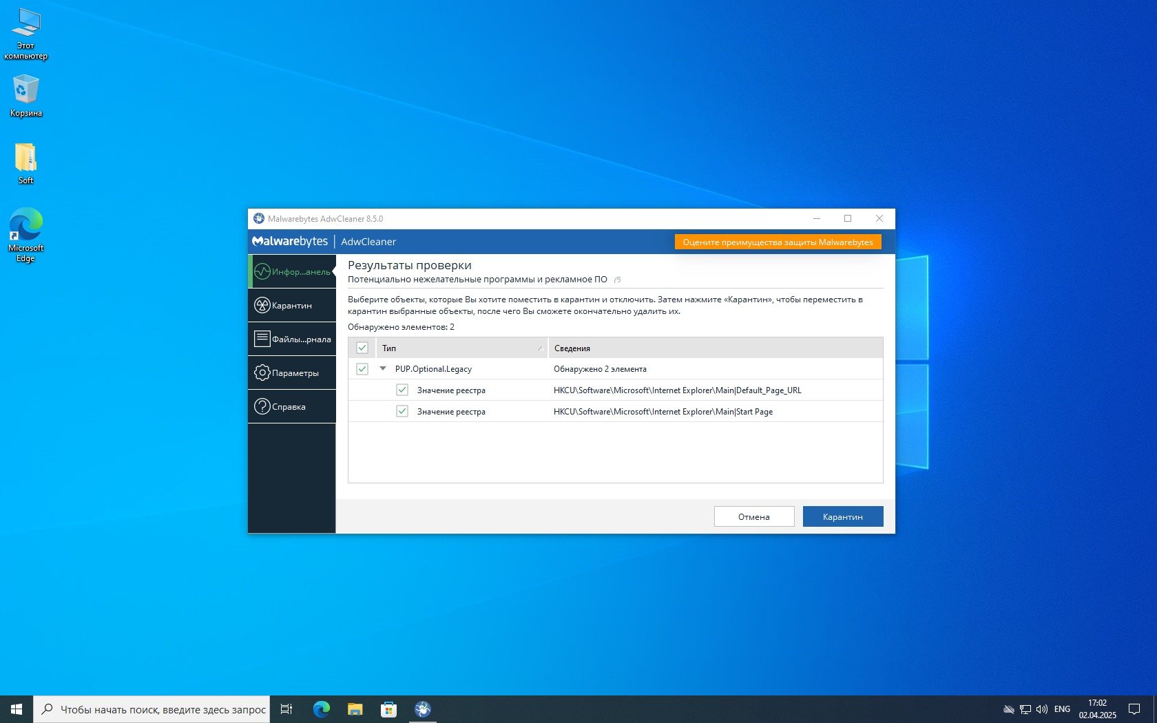Click the Quarantine radiation icon in sidebar
The image size is (1157, 723).
[262, 305]
